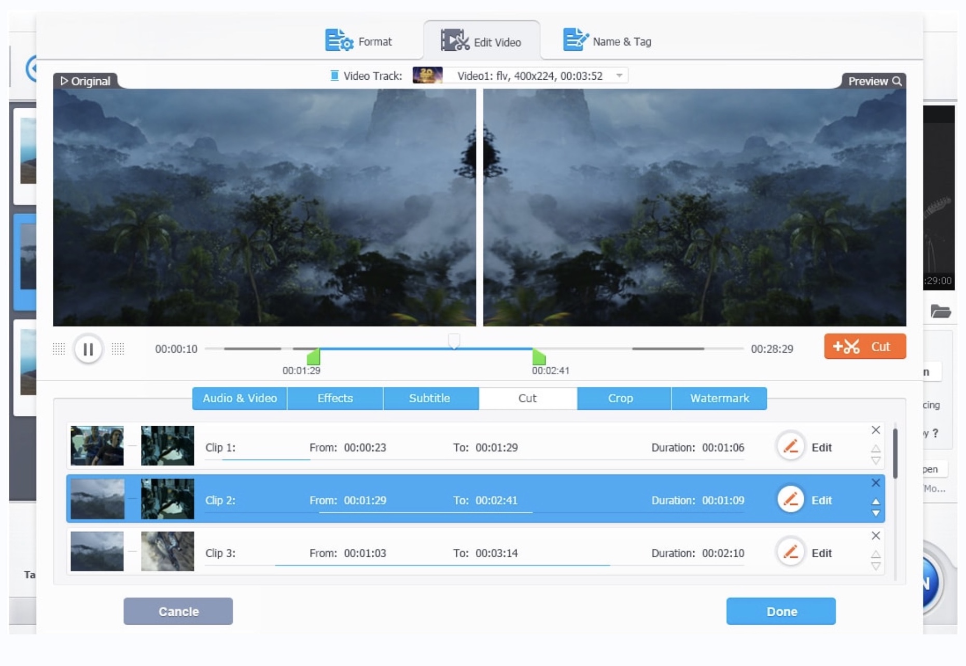Click Clip 2 start thumbnail

coord(97,499)
